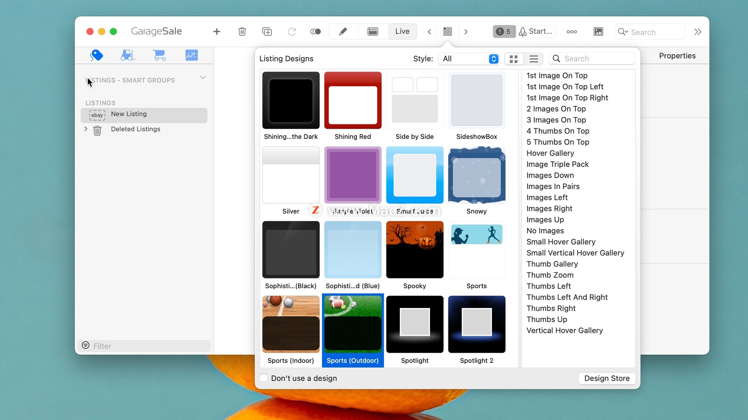Collapse the Smart Groups section chevron
748x420 pixels.
click(203, 77)
